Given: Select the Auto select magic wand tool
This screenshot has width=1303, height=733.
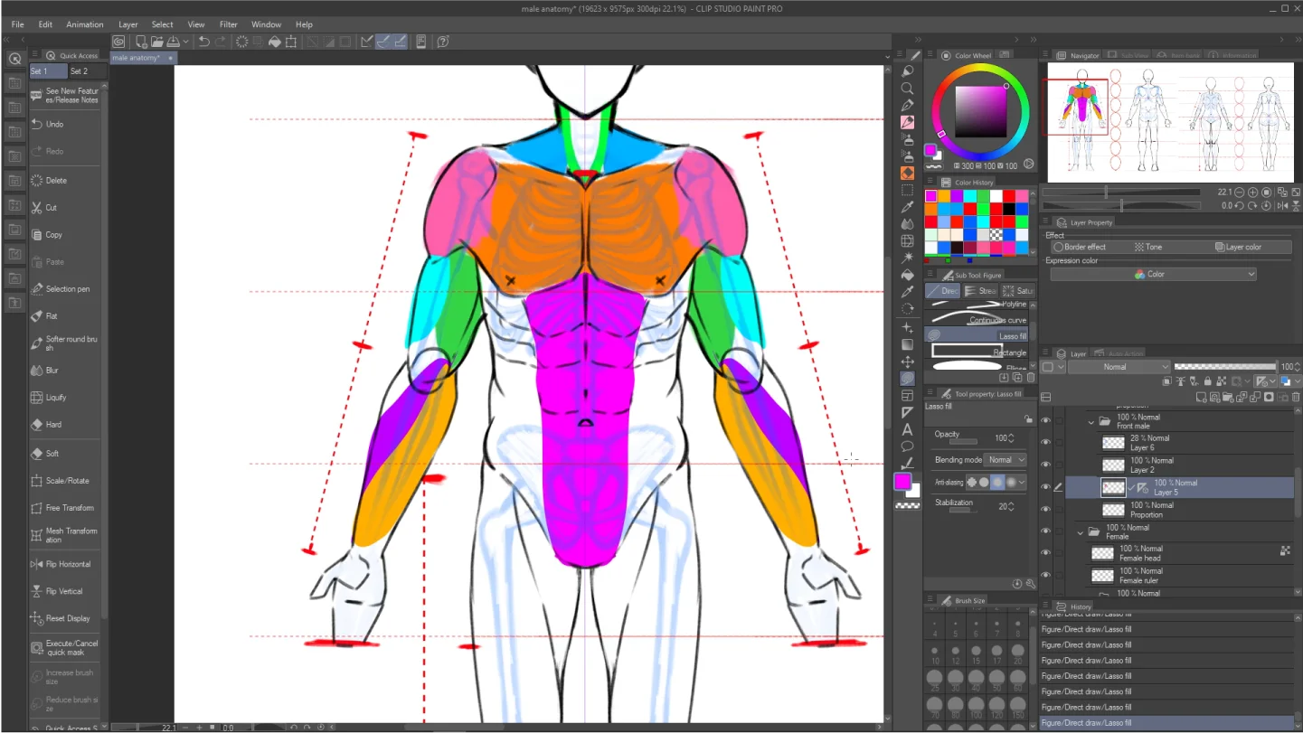Looking at the screenshot, I should (907, 258).
